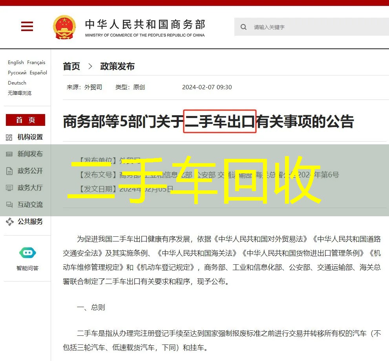Click the search magnifier icon
Image resolution: width=389 pixels, height=361 pixels.
tap(243, 27)
